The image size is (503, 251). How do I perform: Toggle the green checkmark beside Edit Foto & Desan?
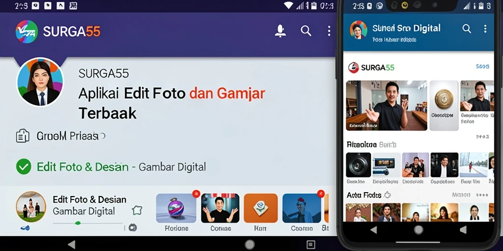tap(24, 167)
